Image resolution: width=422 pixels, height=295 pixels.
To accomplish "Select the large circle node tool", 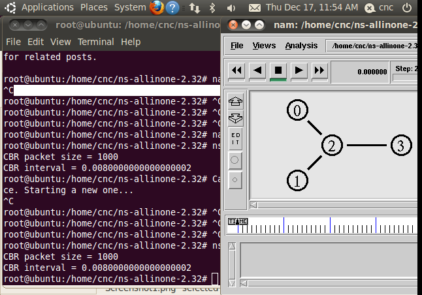I will [235, 161].
